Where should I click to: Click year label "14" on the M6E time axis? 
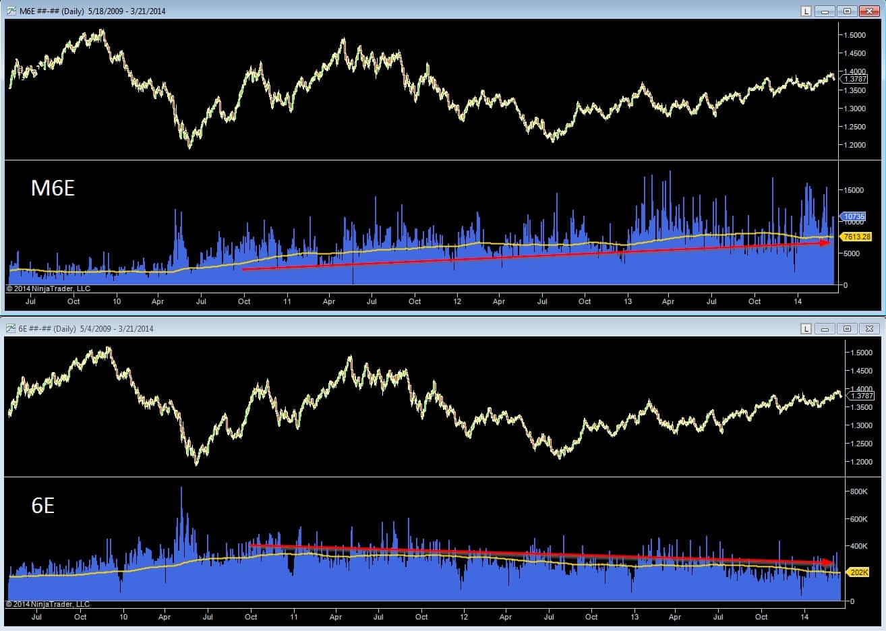[798, 301]
